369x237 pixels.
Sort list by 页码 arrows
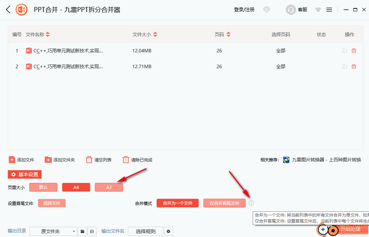point(228,34)
